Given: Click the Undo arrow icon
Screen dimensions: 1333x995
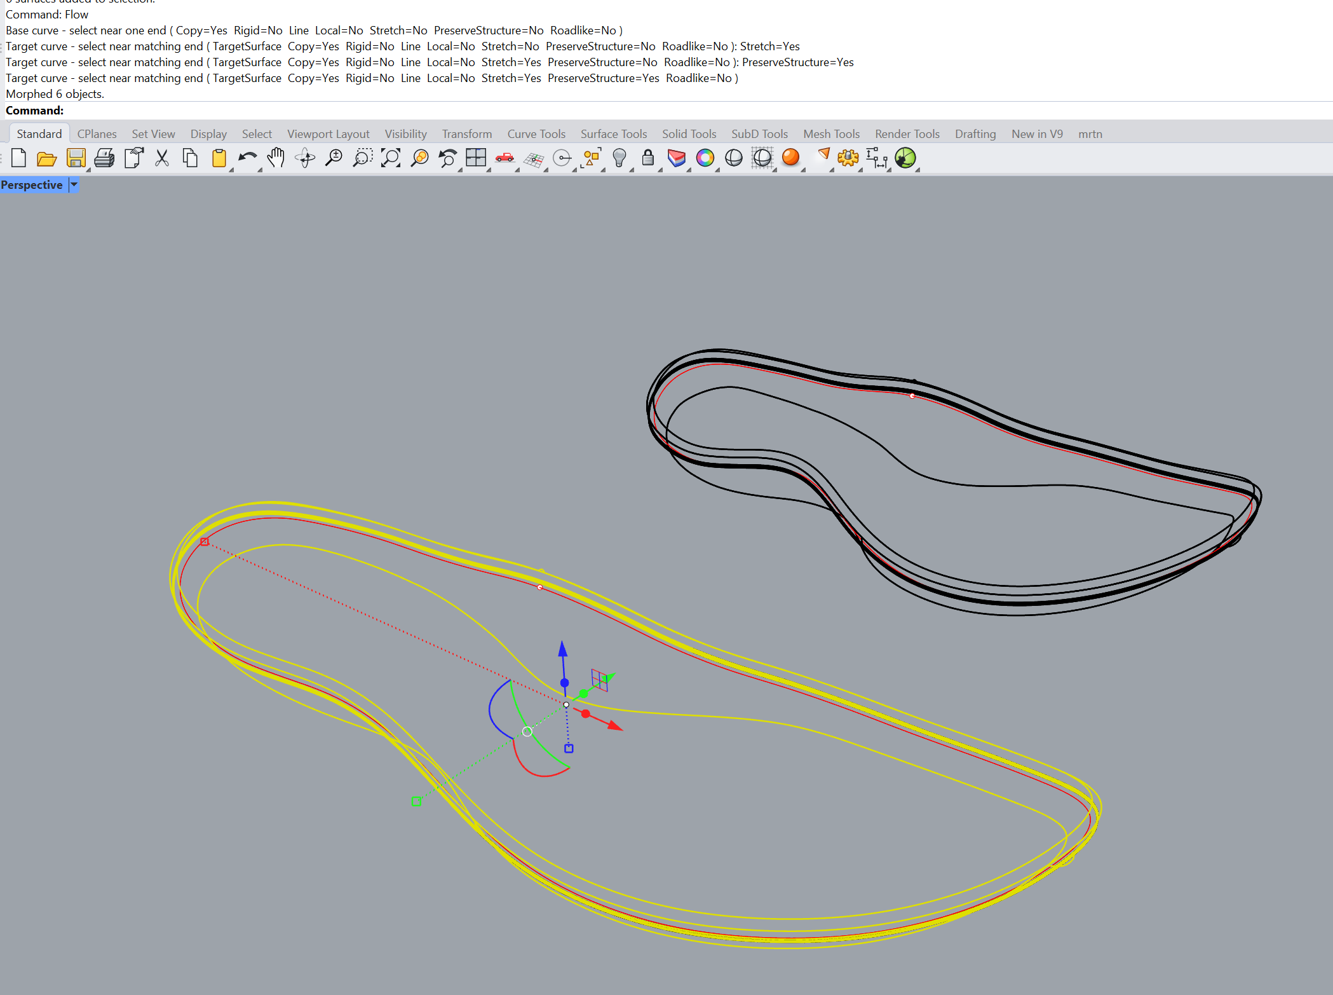Looking at the screenshot, I should pyautogui.click(x=247, y=158).
